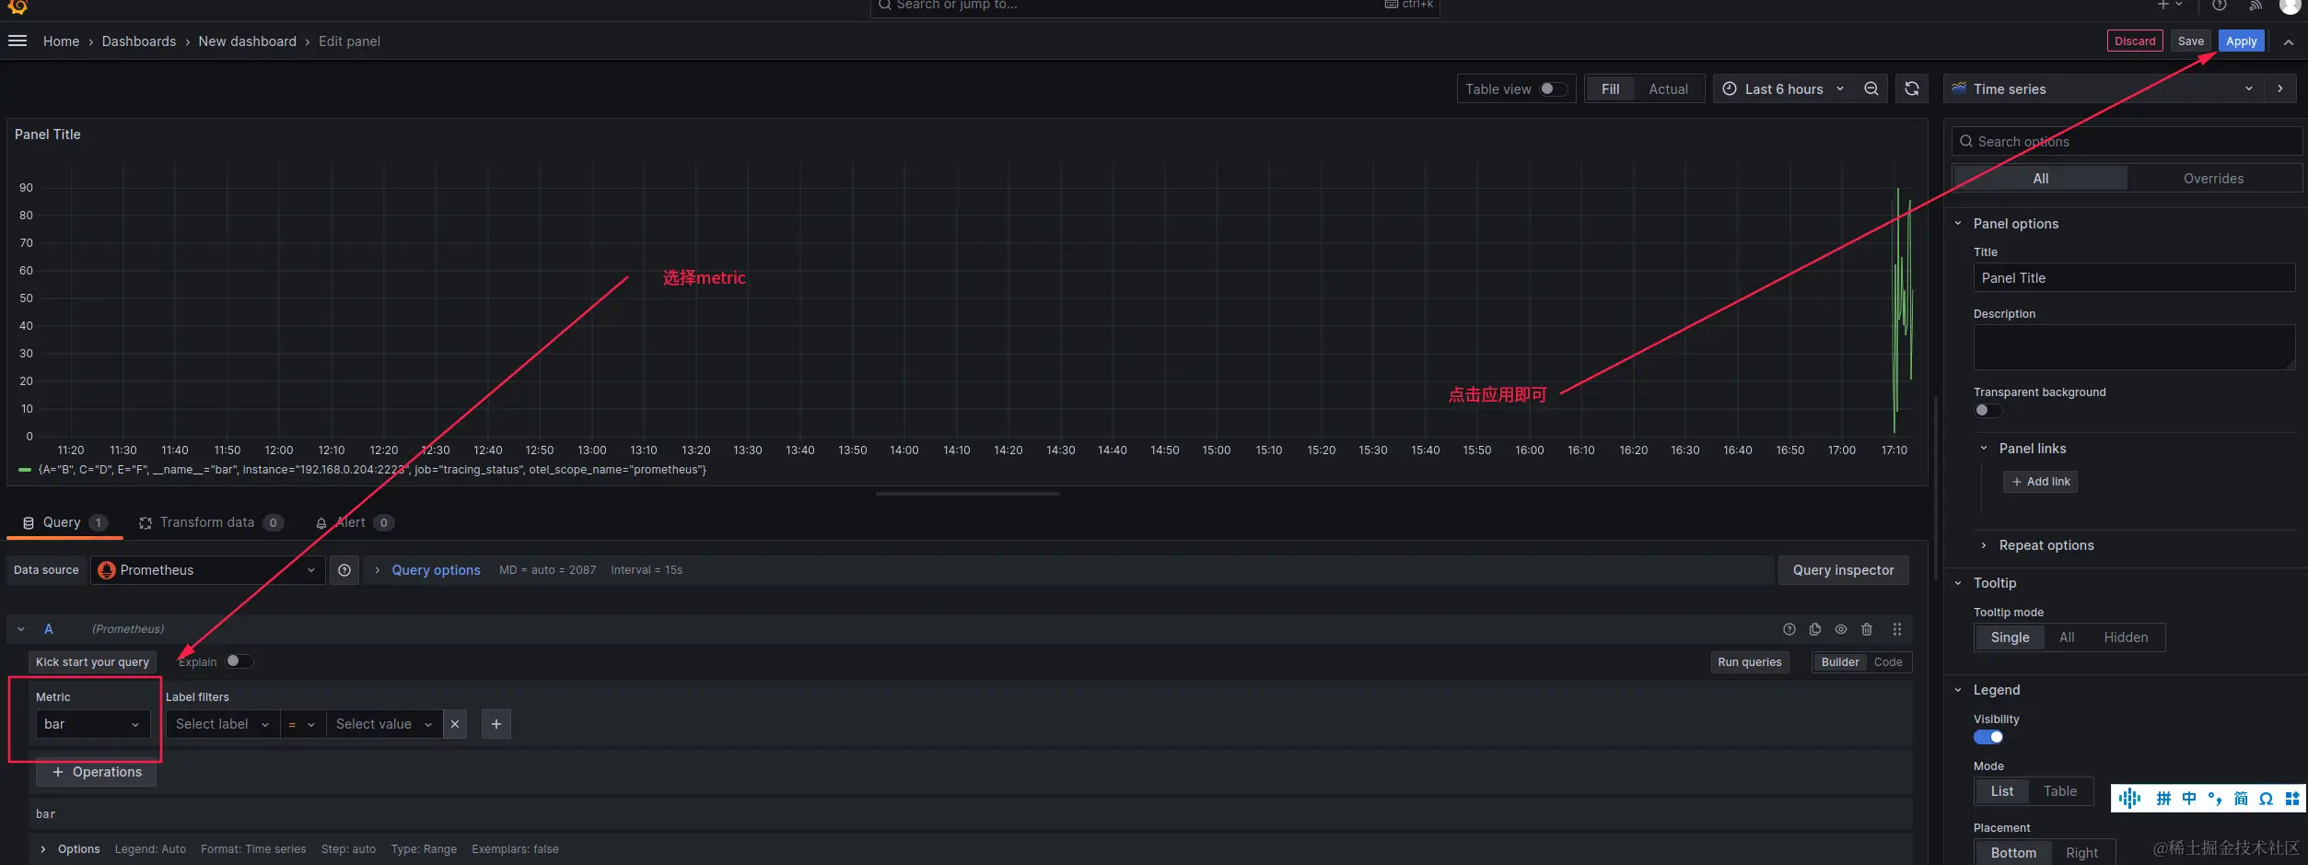The image size is (2308, 865).
Task: Duplicate query A using the copy icon
Action: pos(1815,629)
